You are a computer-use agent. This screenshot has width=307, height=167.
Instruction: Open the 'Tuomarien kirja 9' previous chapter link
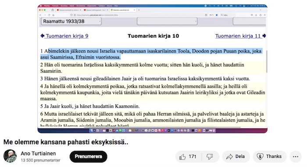(x=64, y=36)
